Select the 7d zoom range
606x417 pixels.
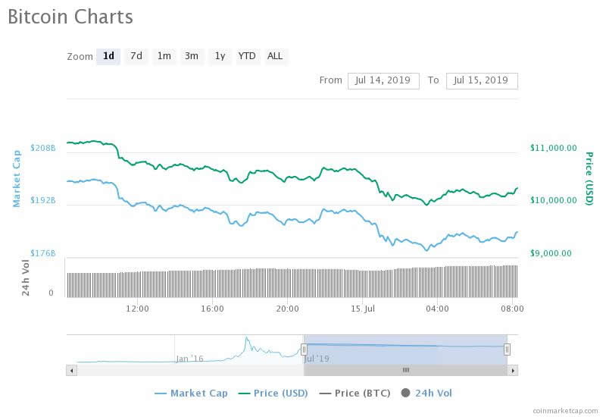click(x=136, y=56)
